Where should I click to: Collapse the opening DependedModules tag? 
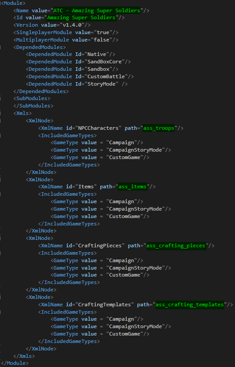pyautogui.click(x=39, y=47)
